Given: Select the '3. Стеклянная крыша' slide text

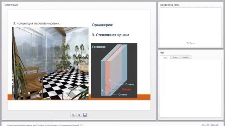Looking at the screenshot, I should point(110,35).
